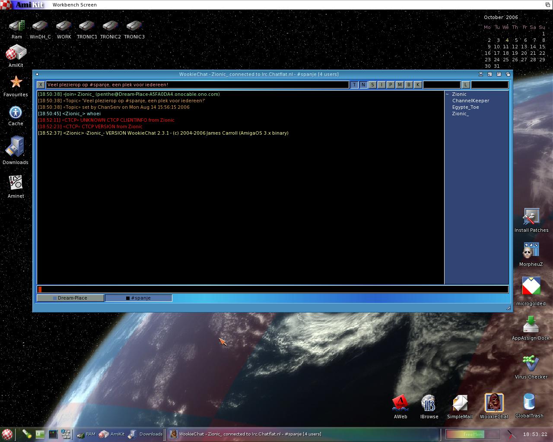Open the GlobalTrash icon

point(529,405)
